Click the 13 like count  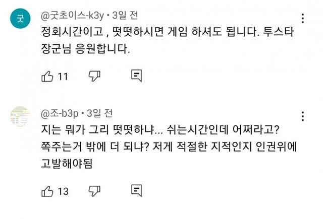[x=63, y=191]
